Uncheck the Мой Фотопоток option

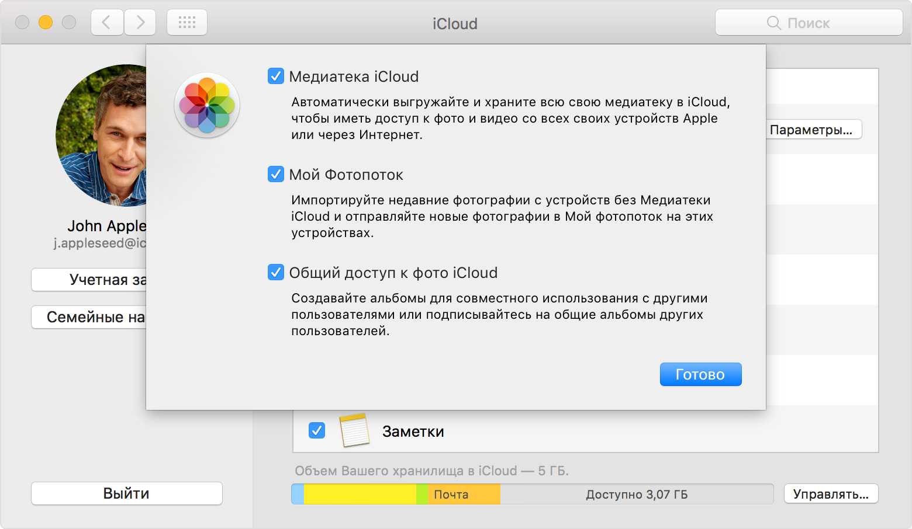click(x=276, y=175)
